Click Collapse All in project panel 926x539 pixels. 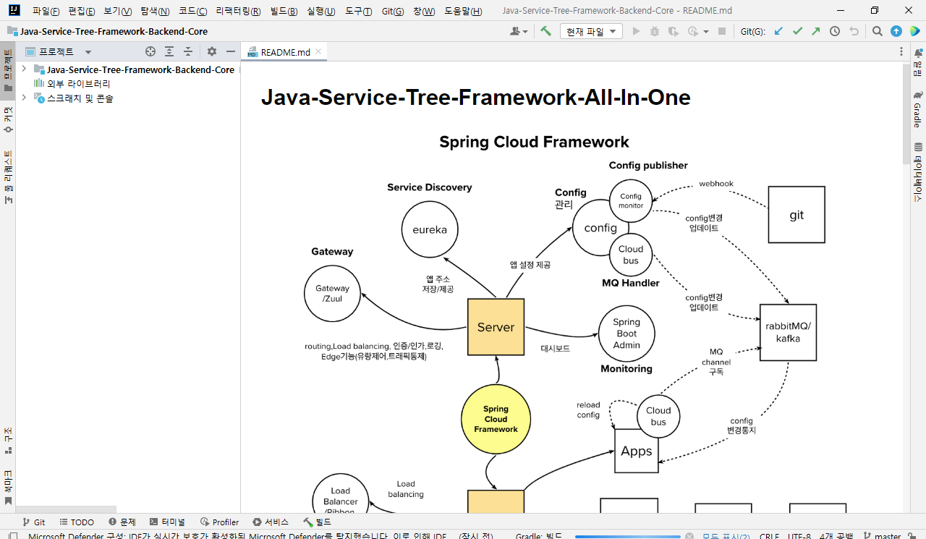(188, 51)
